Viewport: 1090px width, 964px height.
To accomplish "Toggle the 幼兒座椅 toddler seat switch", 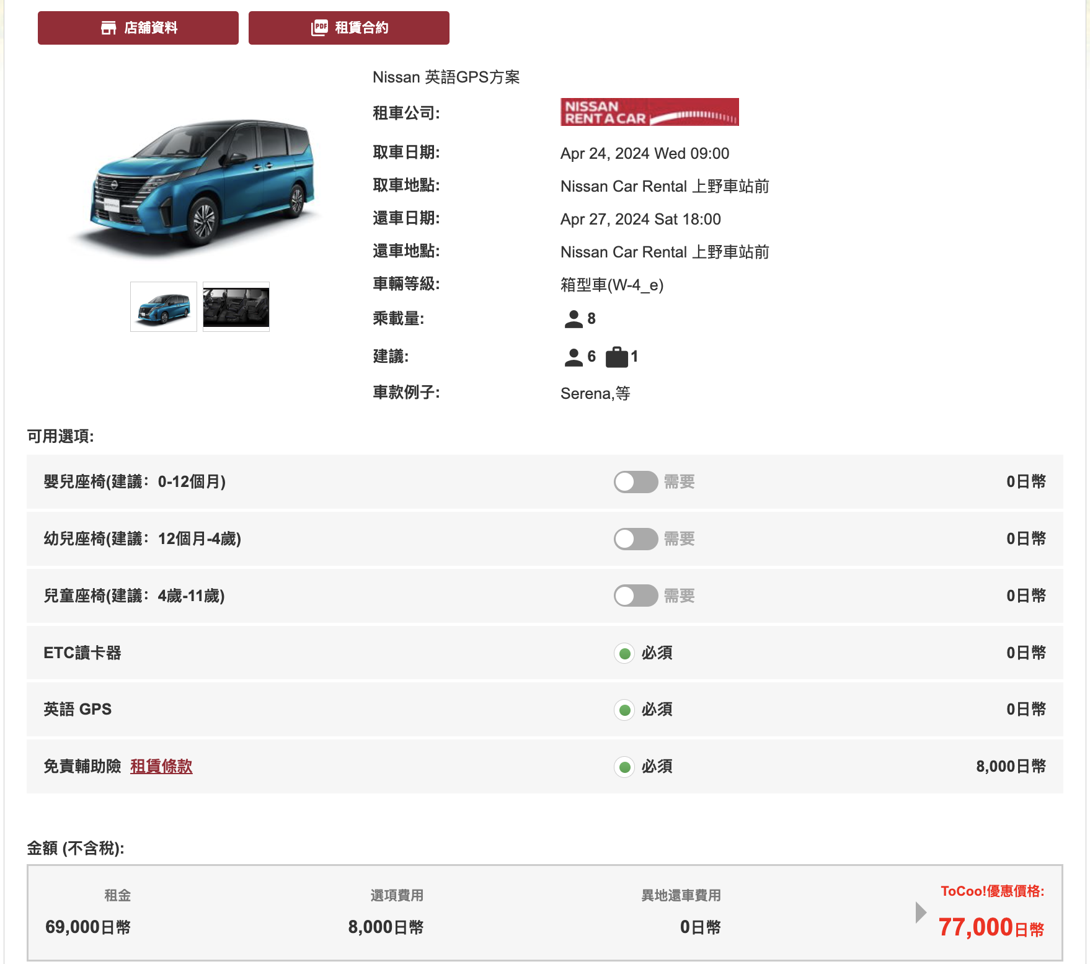I will click(x=636, y=539).
